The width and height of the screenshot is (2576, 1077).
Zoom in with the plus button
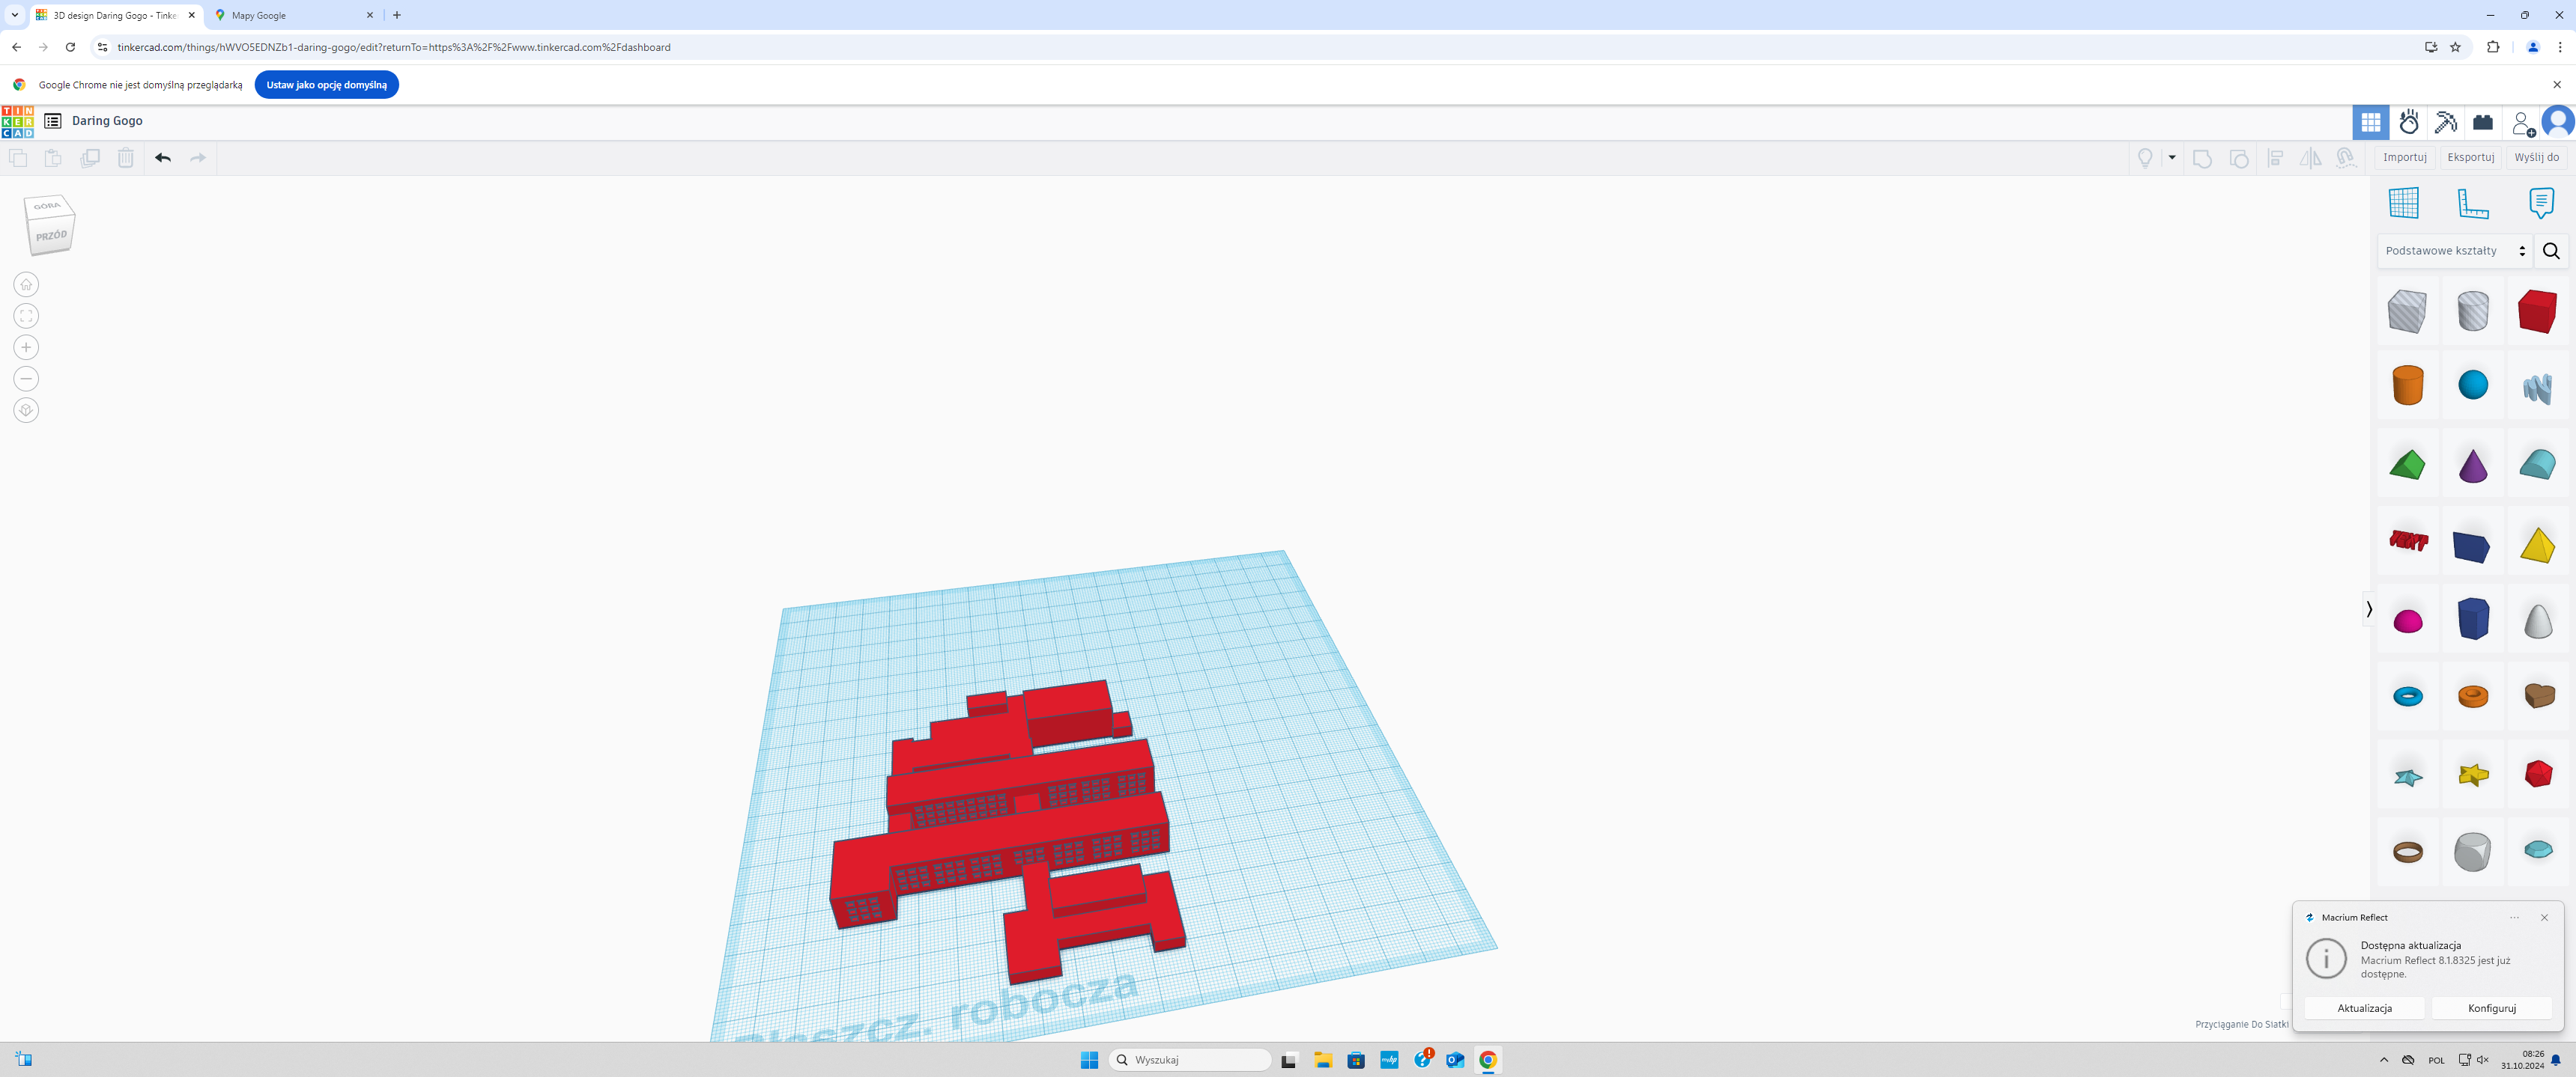click(26, 348)
